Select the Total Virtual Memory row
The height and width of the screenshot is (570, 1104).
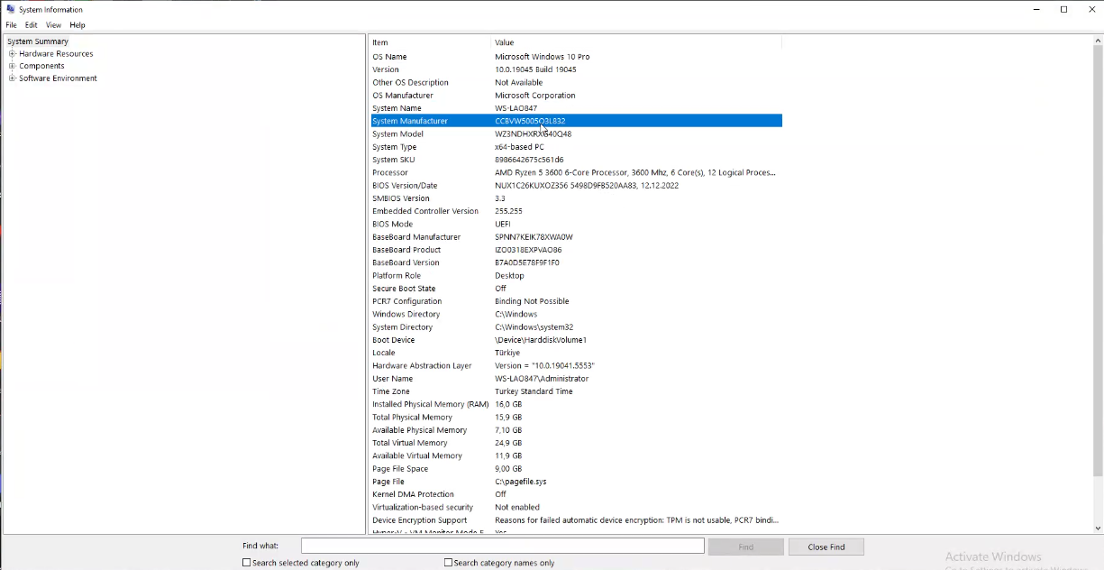pos(577,443)
